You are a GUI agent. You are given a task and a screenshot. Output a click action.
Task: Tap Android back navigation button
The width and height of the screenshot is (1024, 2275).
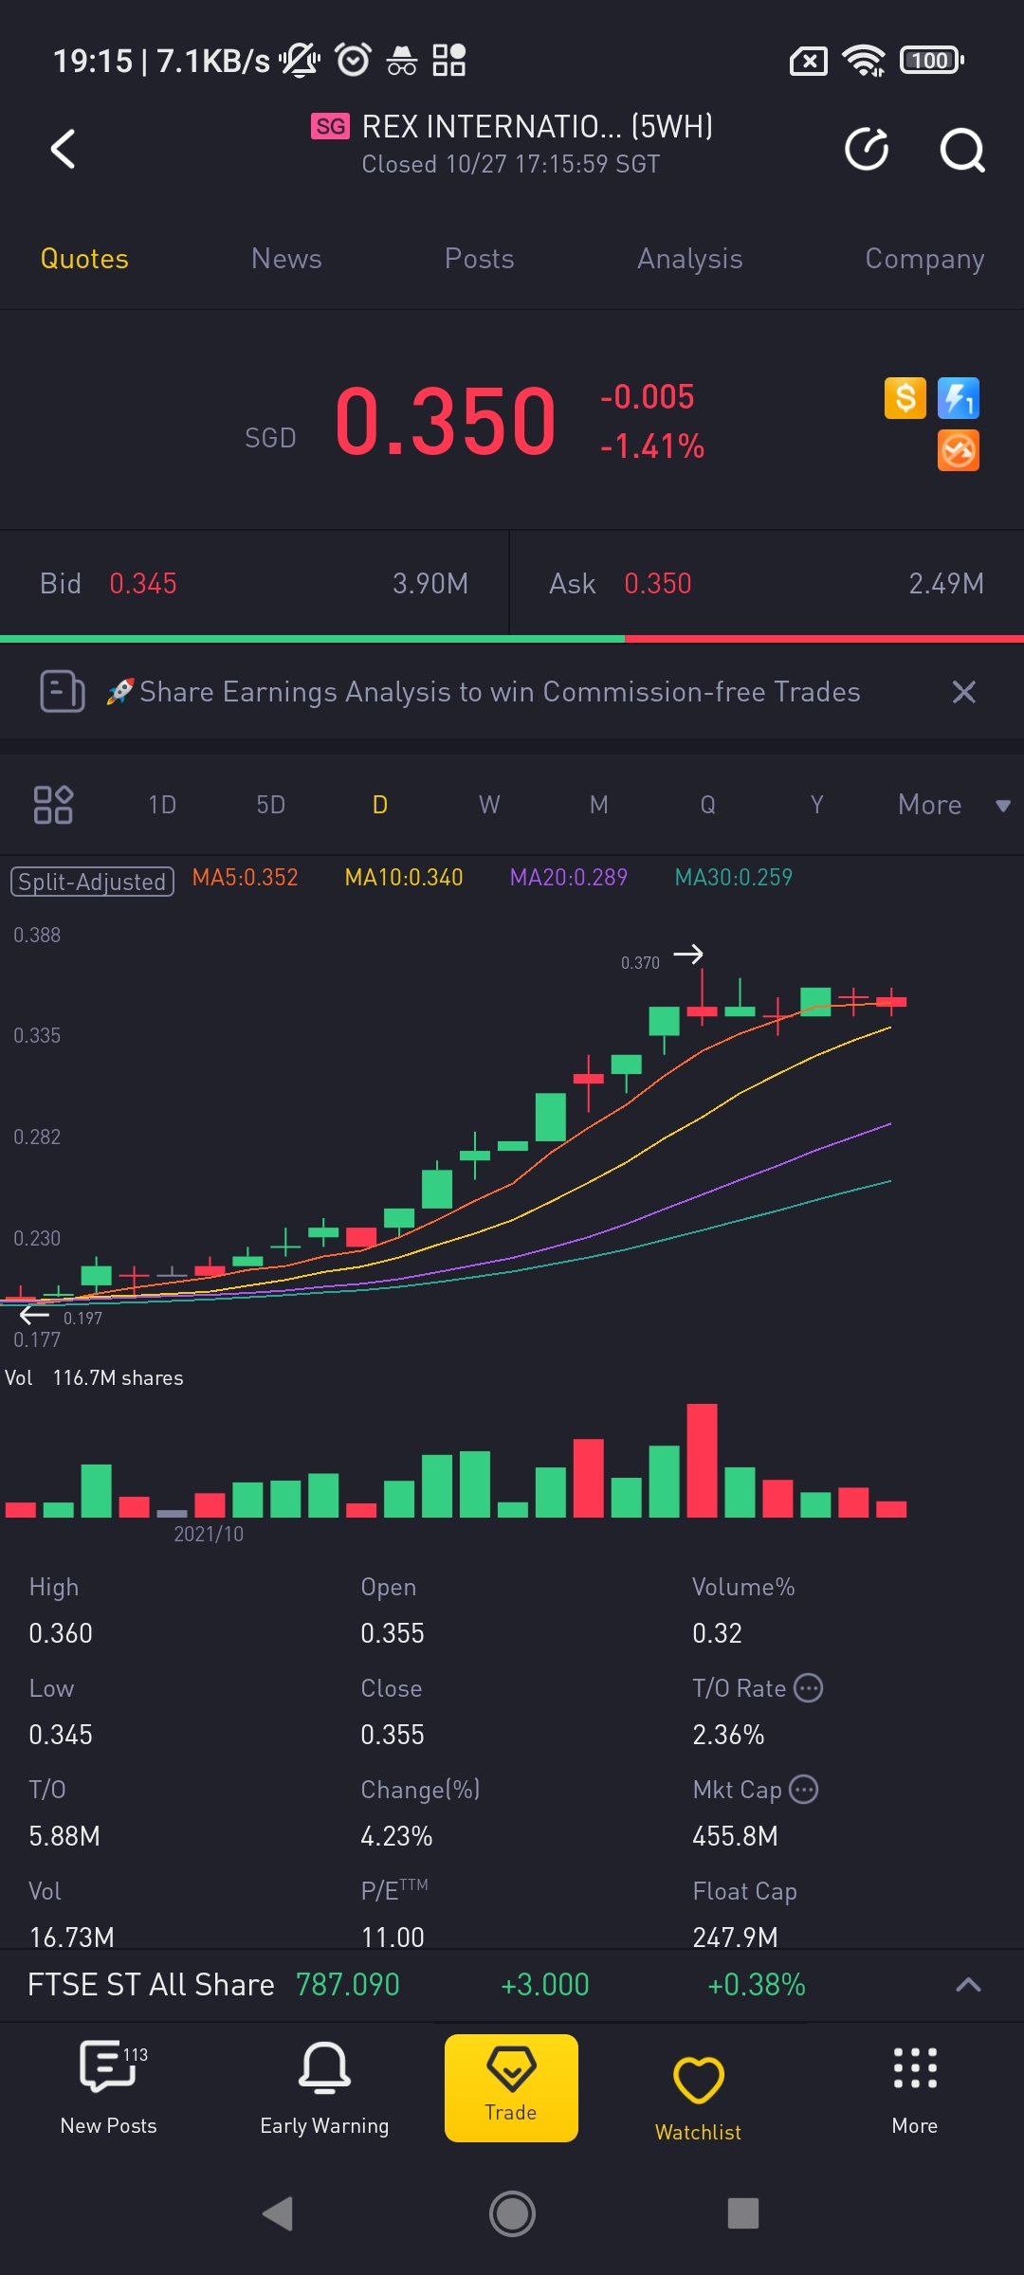(x=278, y=2214)
